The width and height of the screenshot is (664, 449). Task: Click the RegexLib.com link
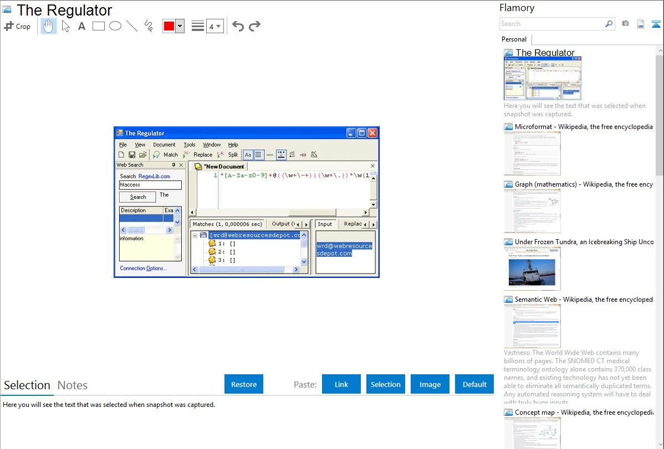(x=154, y=177)
